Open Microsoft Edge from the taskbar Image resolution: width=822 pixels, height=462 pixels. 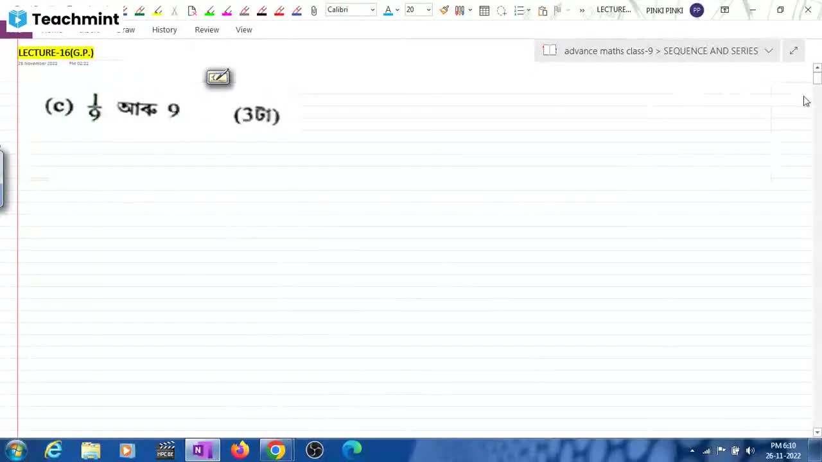(x=352, y=450)
